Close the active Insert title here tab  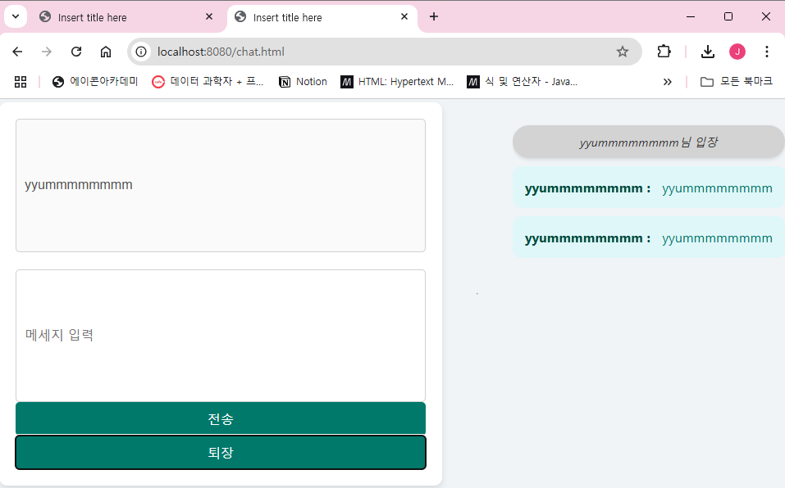(404, 17)
